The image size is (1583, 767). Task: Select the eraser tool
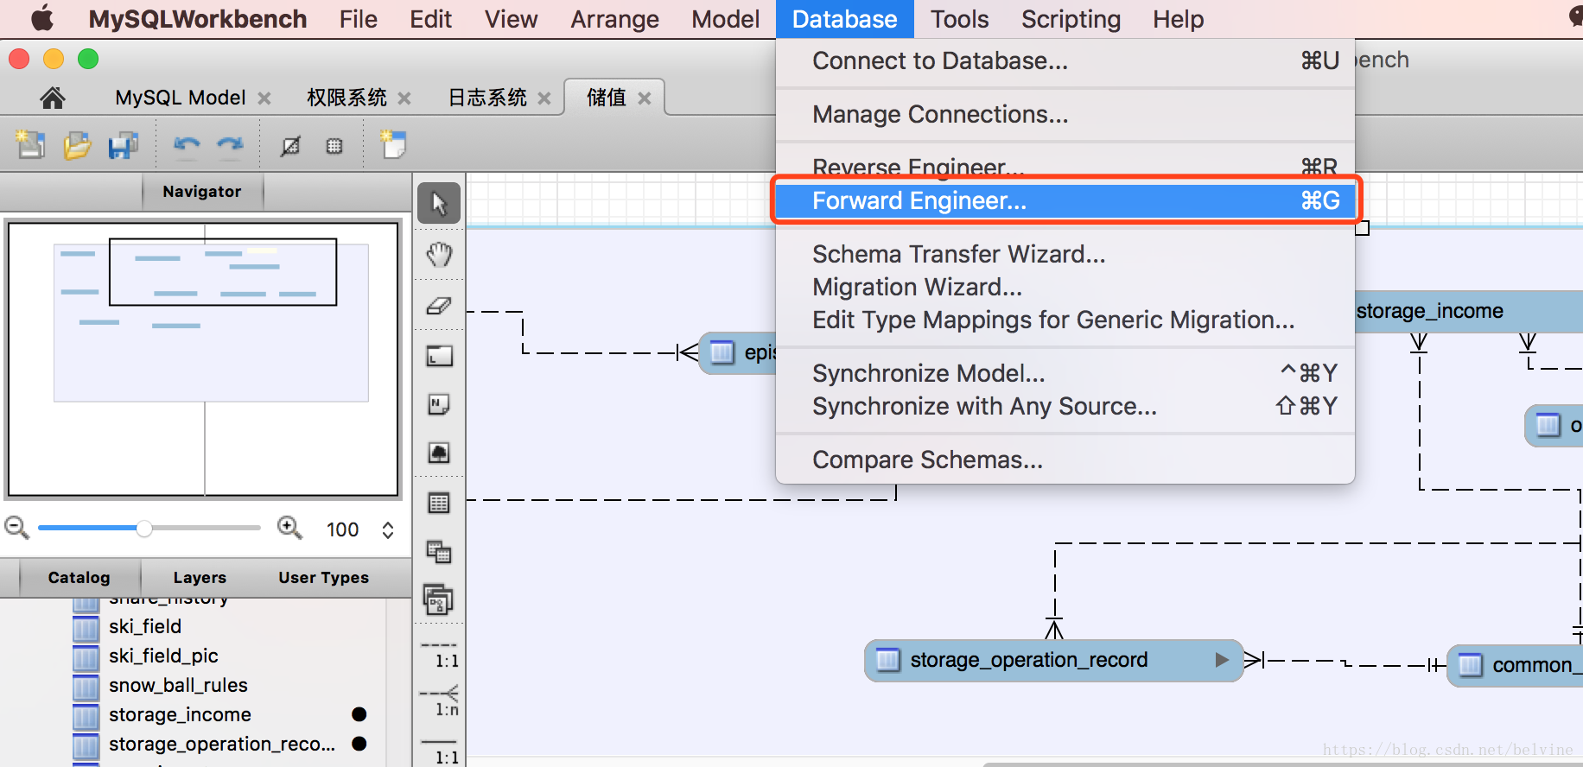click(x=439, y=306)
